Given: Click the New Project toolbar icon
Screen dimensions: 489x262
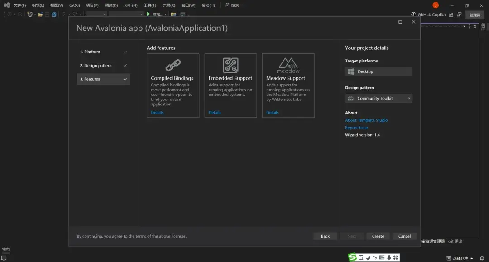Looking at the screenshot, I should coord(29,14).
